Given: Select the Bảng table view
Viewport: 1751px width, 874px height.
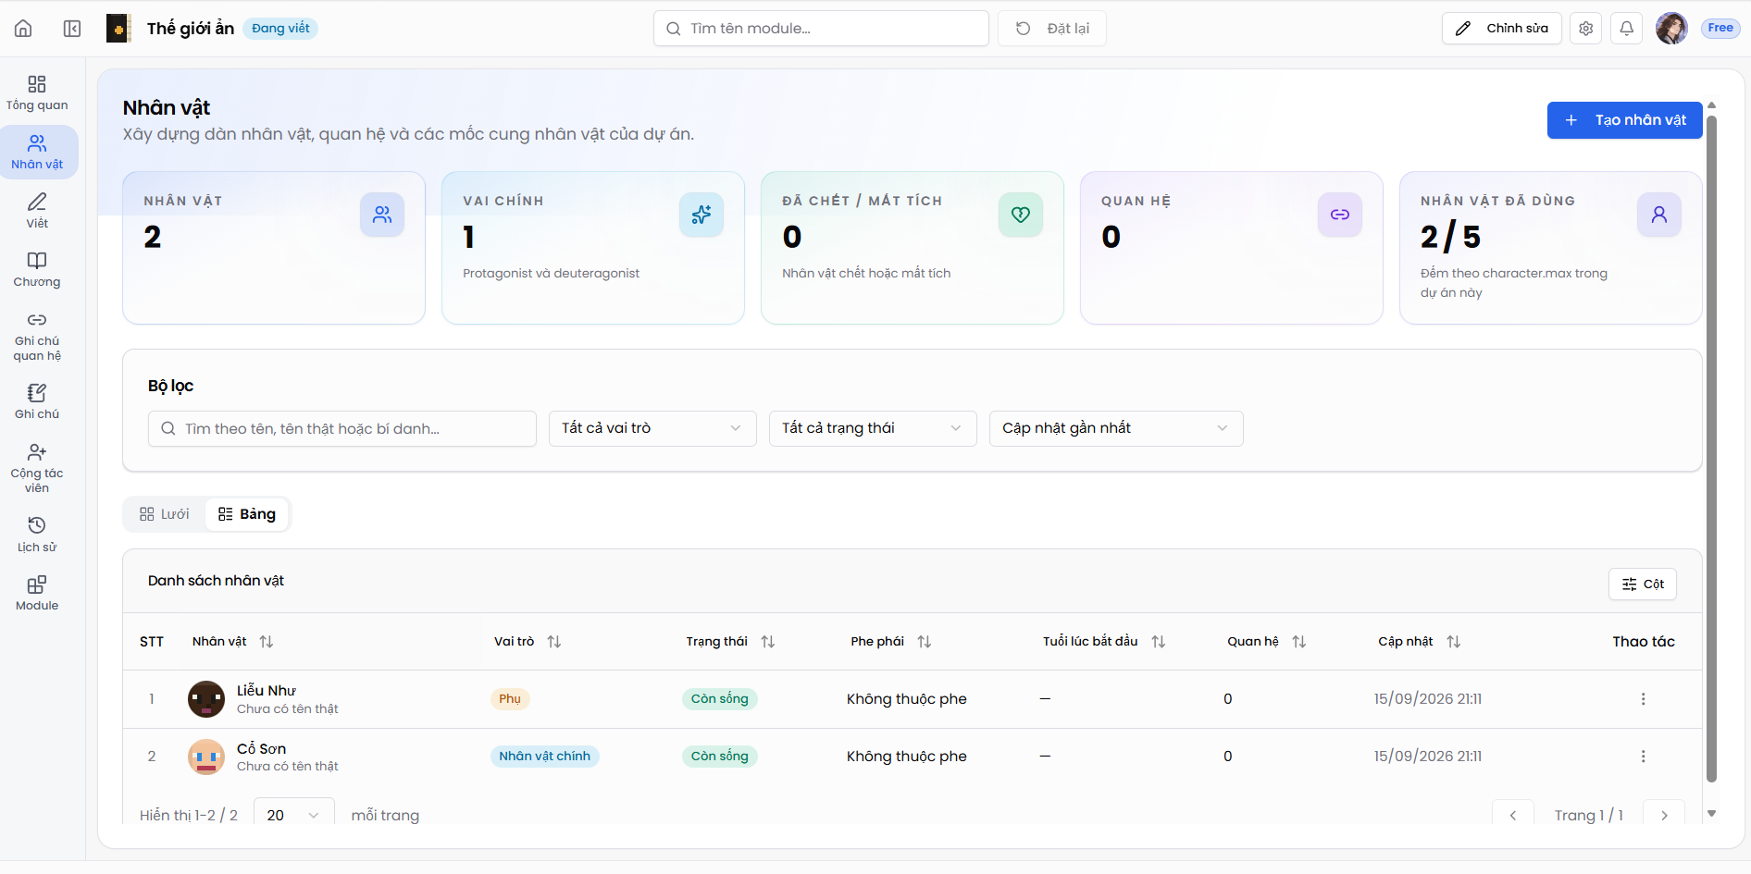Looking at the screenshot, I should pos(247,514).
